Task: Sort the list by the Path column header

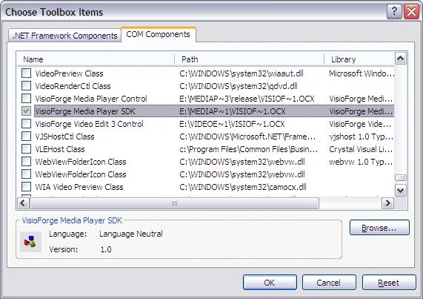Action: (250, 59)
